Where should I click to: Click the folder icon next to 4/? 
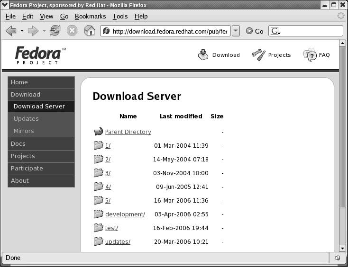98,187
